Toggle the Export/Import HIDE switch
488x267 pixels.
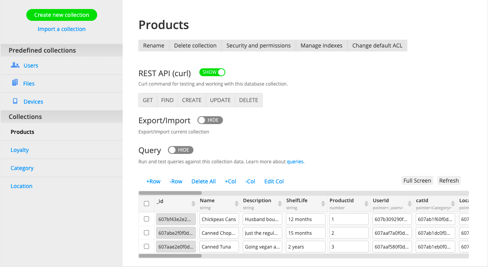point(210,120)
